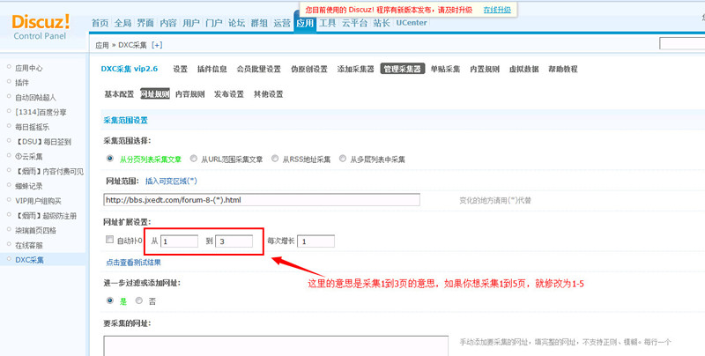The height and width of the screenshot is (356, 705).
Task: Open the 添加采集器 tab
Action: click(x=355, y=69)
